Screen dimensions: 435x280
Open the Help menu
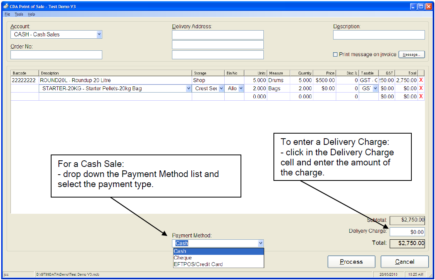[31, 14]
